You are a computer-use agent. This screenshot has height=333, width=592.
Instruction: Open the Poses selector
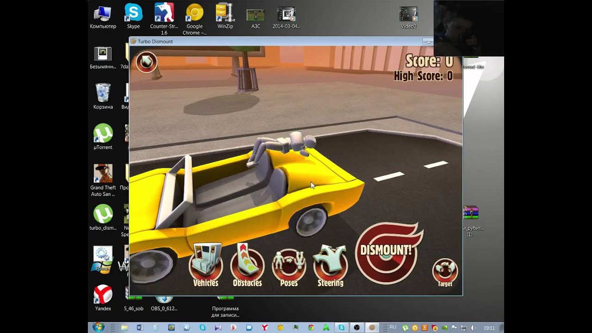289,267
